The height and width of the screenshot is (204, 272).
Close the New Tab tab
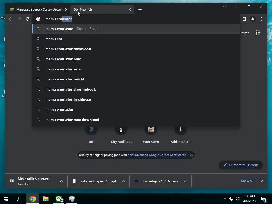click(x=130, y=10)
